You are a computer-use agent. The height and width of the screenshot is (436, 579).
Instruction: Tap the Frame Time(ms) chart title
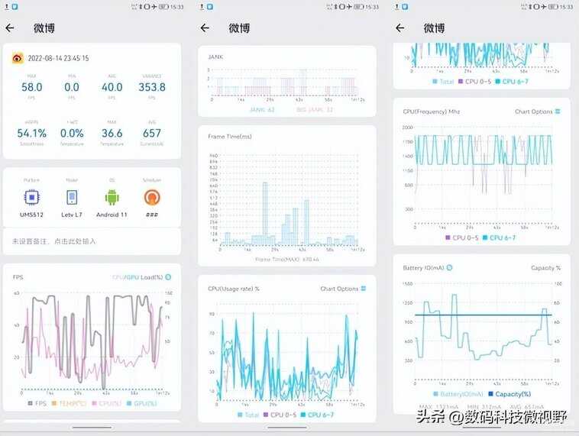click(x=230, y=136)
